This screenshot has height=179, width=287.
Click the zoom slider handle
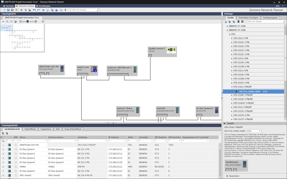point(28,22)
